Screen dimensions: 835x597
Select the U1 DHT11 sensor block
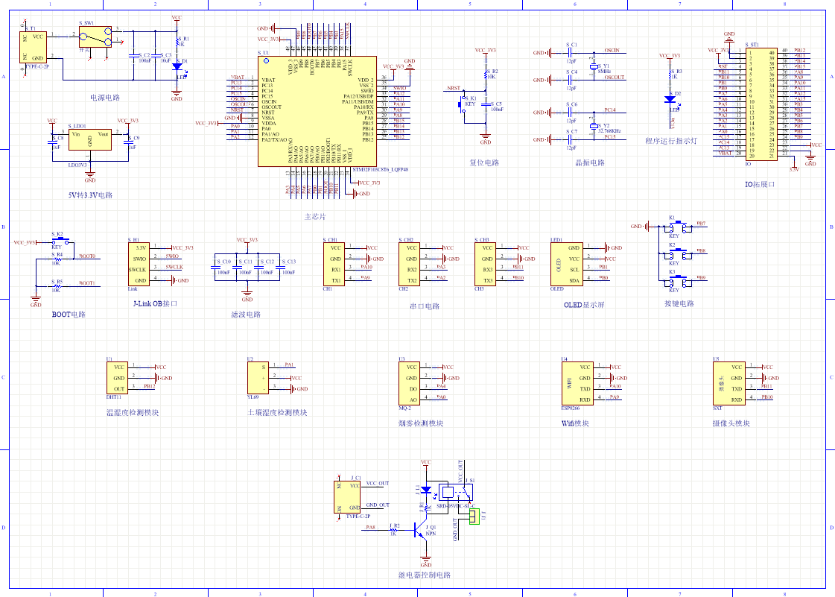click(x=117, y=378)
